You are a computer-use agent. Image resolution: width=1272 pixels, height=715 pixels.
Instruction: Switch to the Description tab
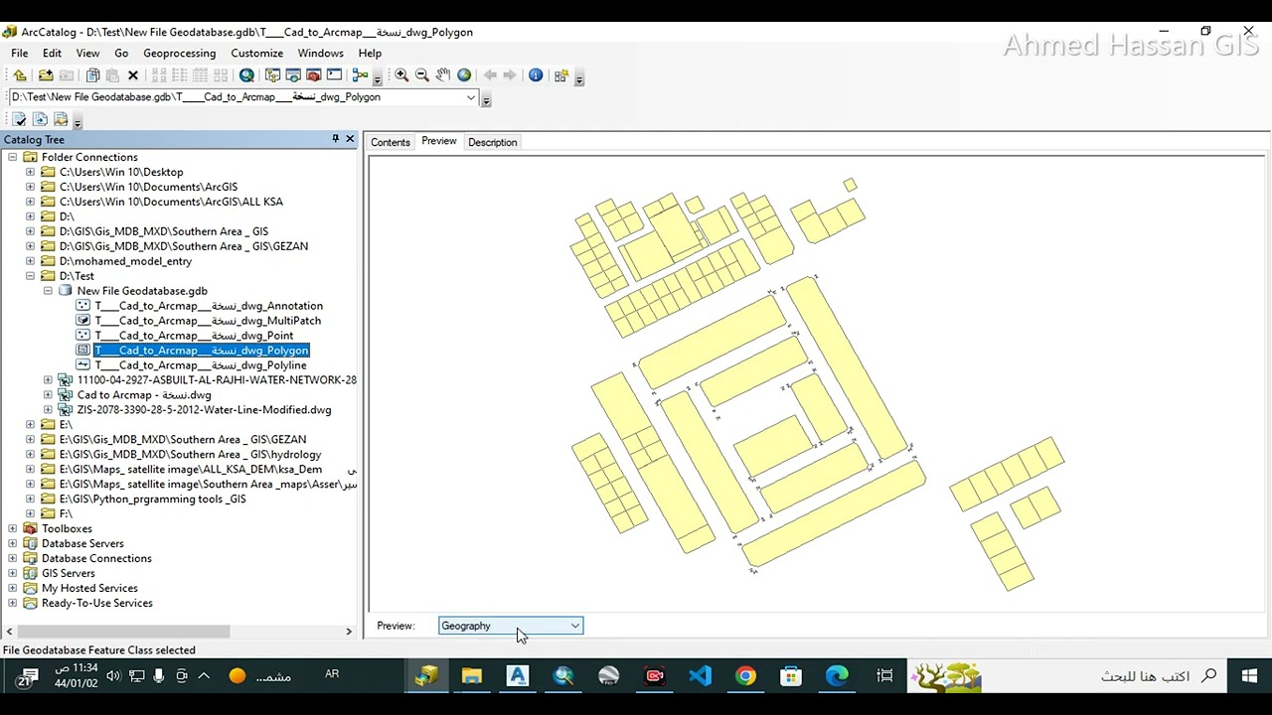(493, 142)
